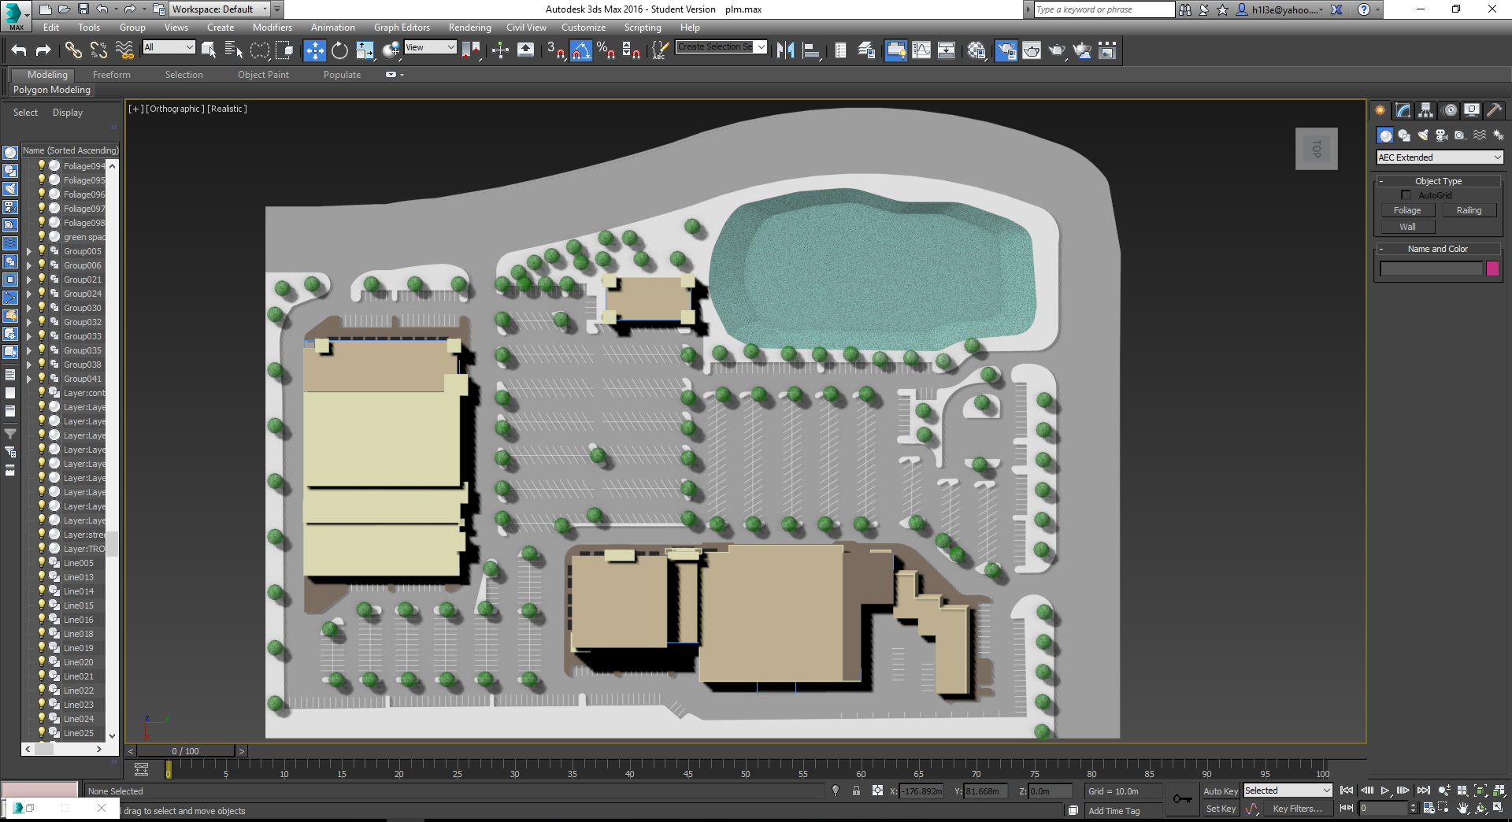Click the Redo arrow in main toolbar
The image size is (1512, 822).
(x=43, y=50)
